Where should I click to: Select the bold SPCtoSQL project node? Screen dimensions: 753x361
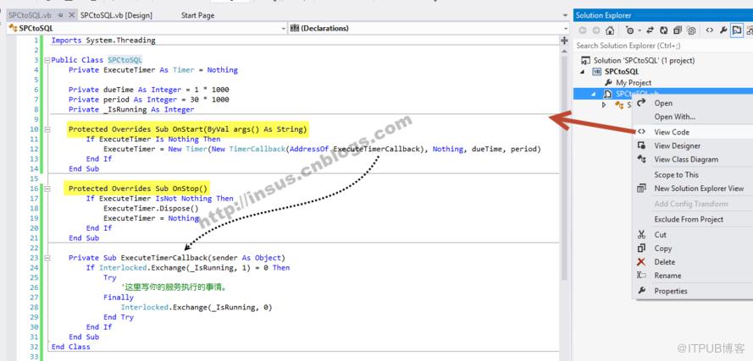(x=622, y=71)
